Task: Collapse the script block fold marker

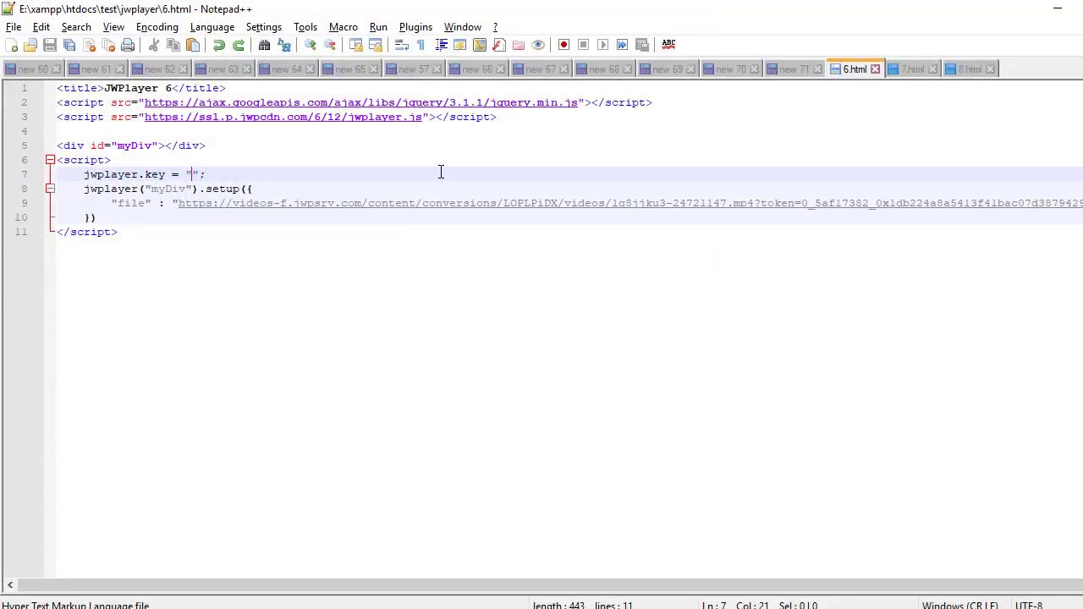Action: pyautogui.click(x=50, y=160)
